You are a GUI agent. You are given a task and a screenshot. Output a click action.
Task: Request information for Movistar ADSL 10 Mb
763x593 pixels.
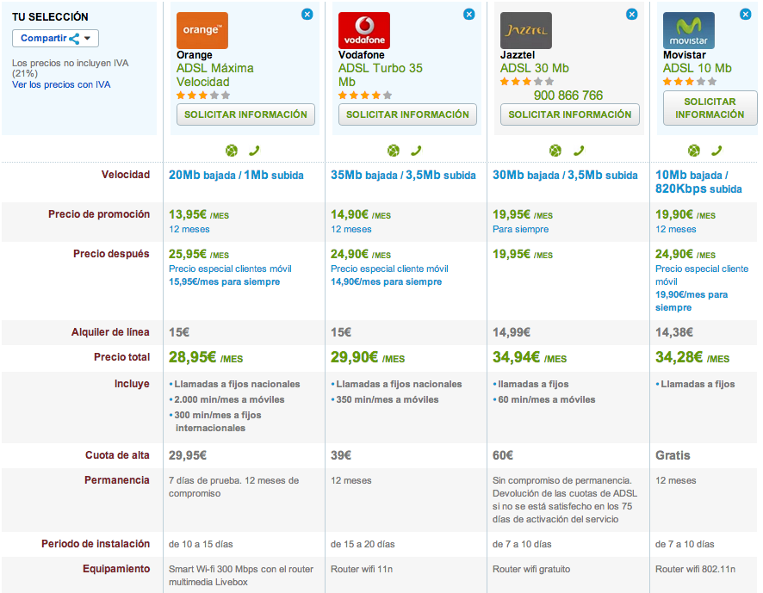710,108
